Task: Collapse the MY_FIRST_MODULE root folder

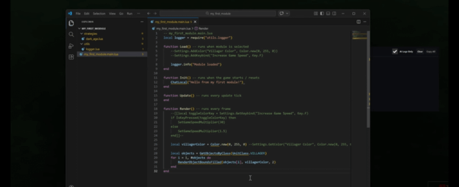Action: pyautogui.click(x=94, y=29)
